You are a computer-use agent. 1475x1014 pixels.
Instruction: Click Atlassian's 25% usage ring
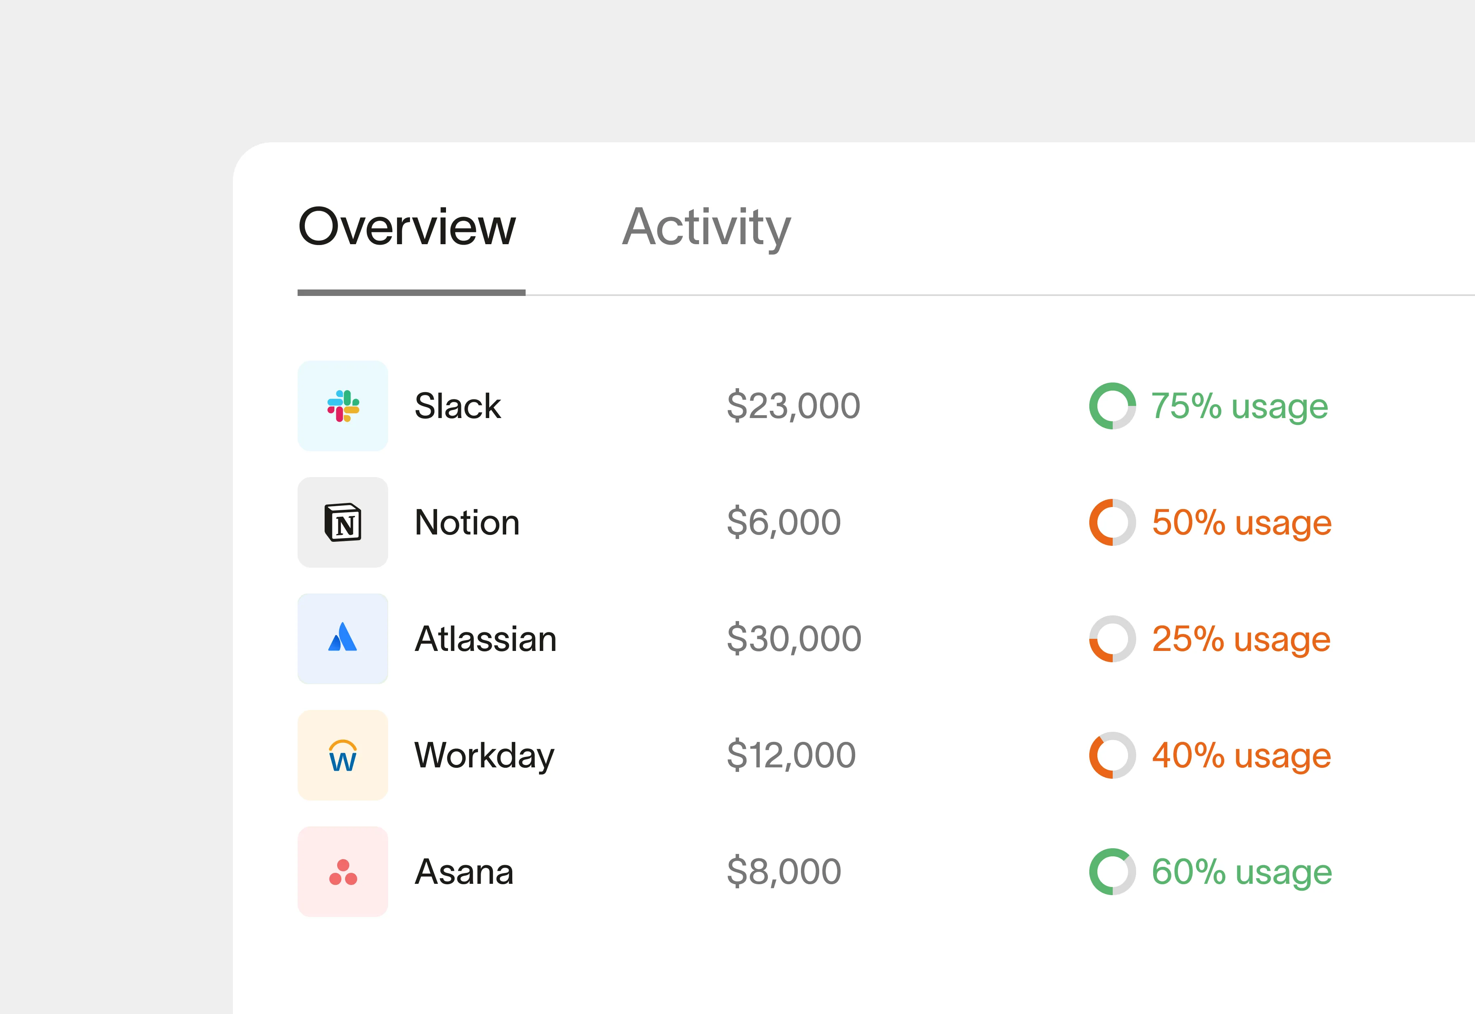coord(1112,638)
